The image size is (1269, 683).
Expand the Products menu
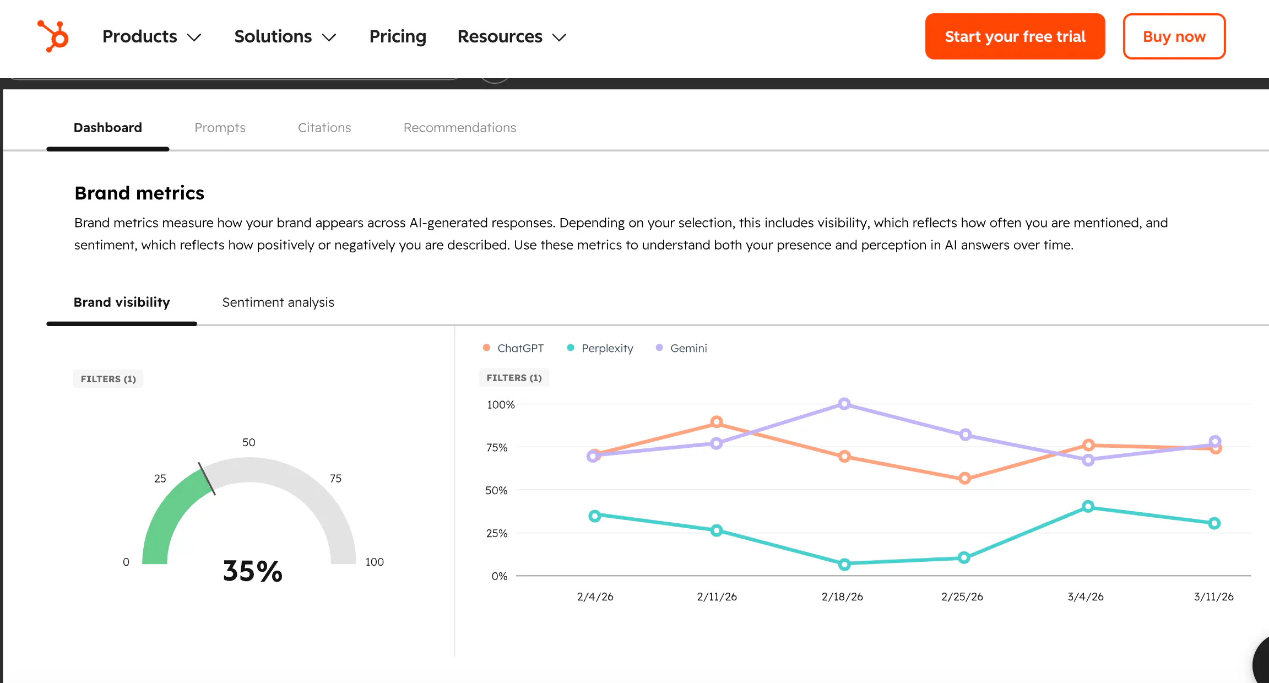[151, 36]
